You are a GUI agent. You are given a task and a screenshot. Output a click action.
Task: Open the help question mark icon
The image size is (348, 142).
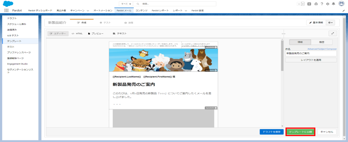(x=322, y=4)
